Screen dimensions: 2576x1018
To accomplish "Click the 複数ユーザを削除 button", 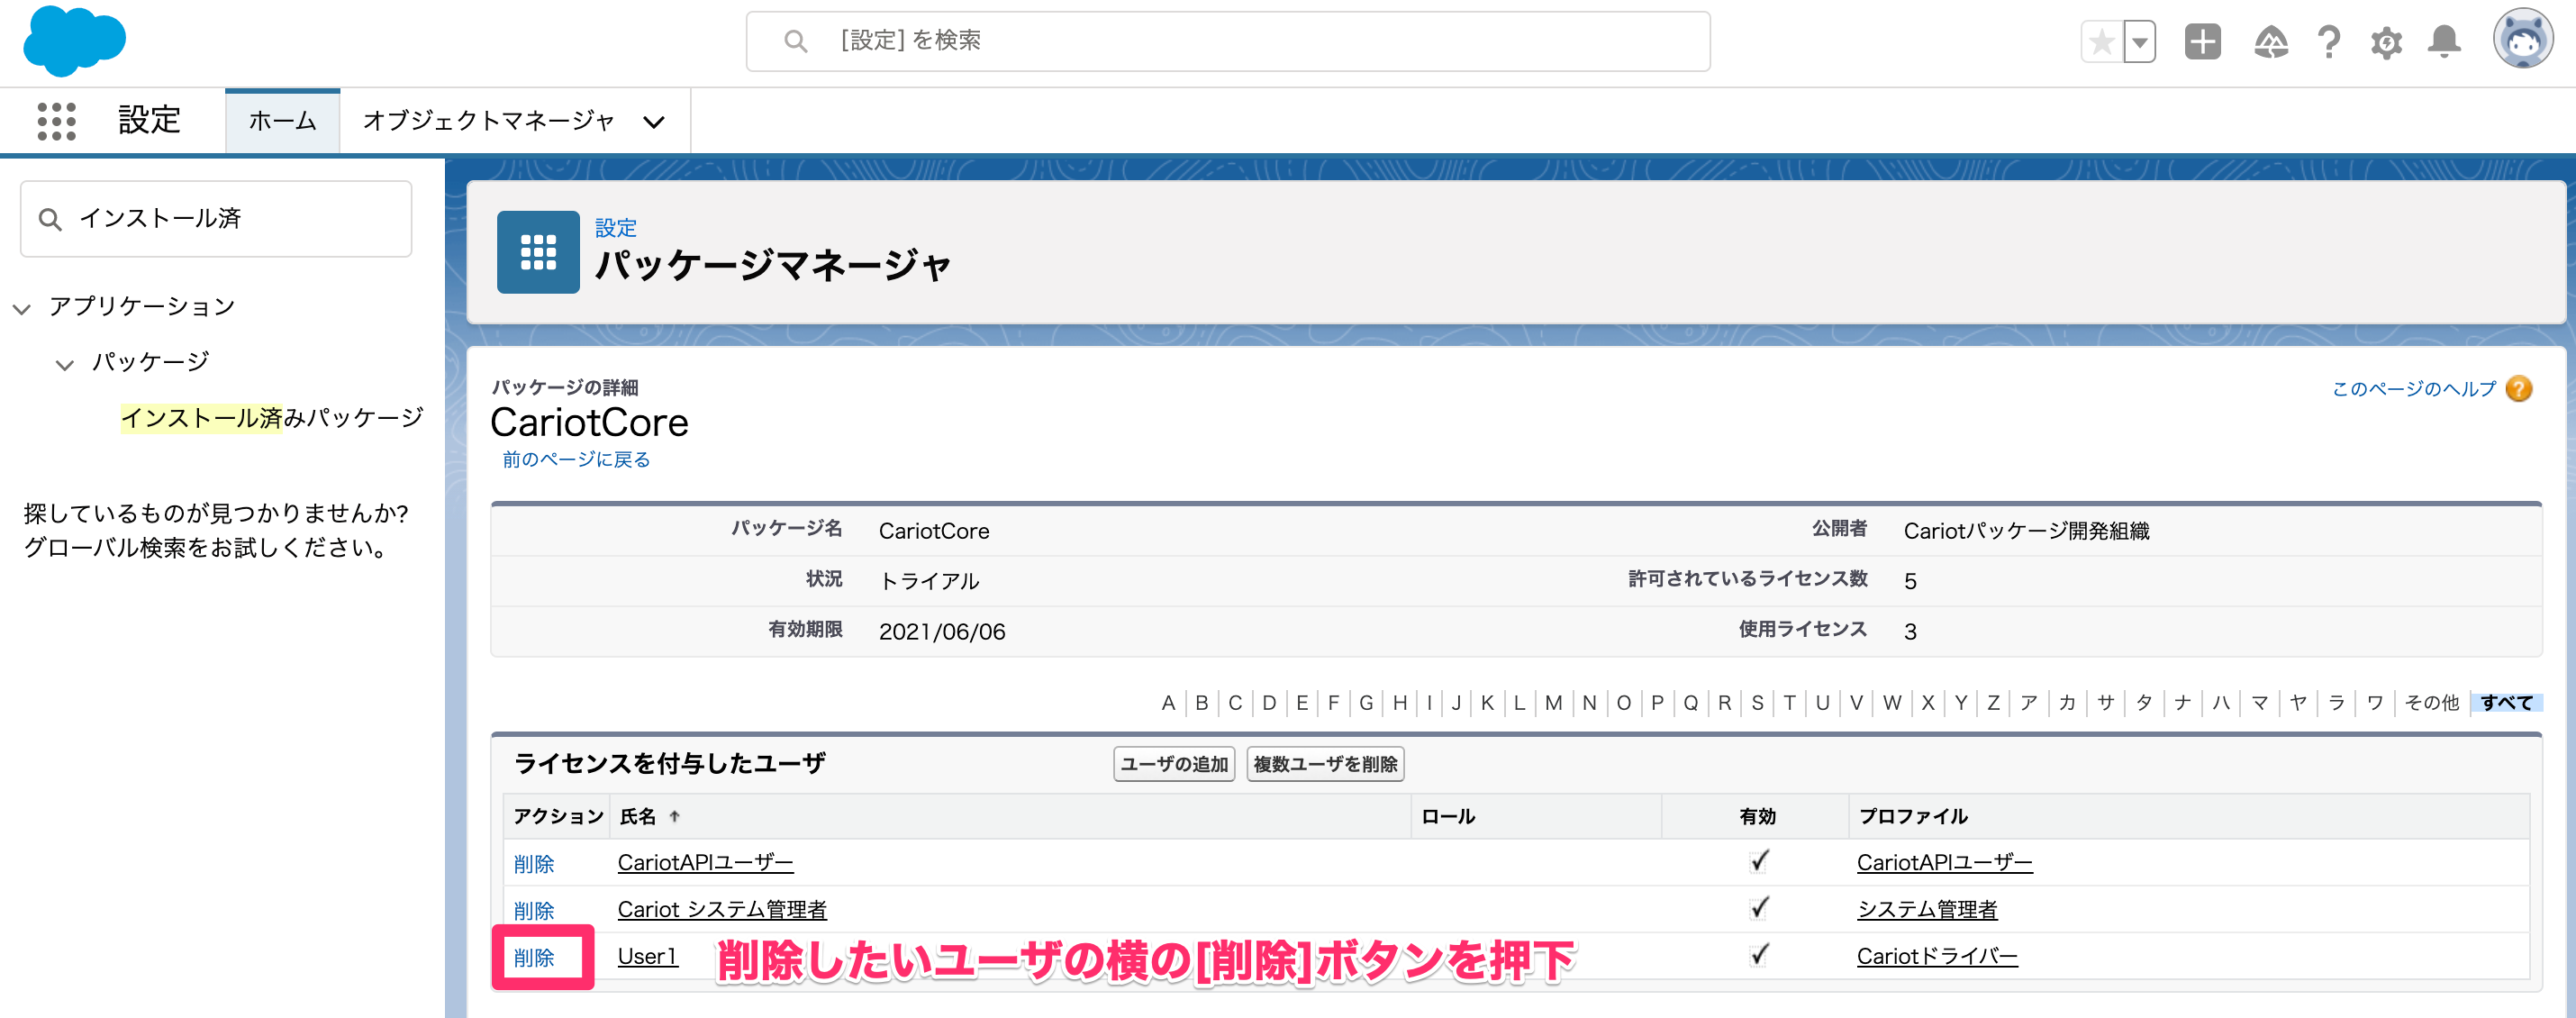I will click(x=1325, y=764).
